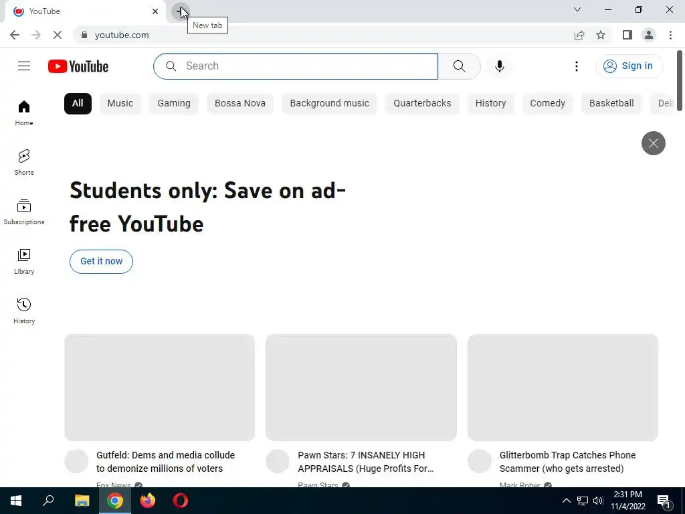Screen dimensions: 685x514
Task: Open File Explorer from taskbar
Action: pyautogui.click(x=82, y=501)
